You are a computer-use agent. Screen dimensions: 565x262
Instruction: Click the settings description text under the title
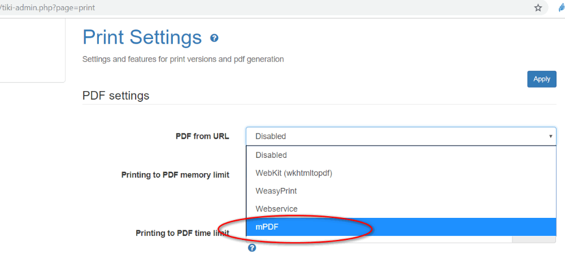pyautogui.click(x=183, y=59)
